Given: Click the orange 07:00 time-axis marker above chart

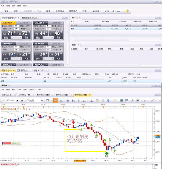Looking at the screenshot, I should pyautogui.click(x=63, y=107).
